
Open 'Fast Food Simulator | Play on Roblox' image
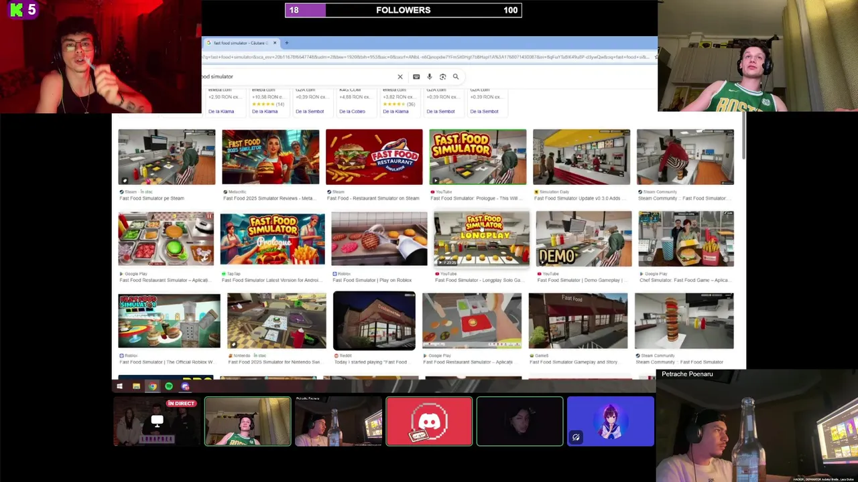[379, 239]
